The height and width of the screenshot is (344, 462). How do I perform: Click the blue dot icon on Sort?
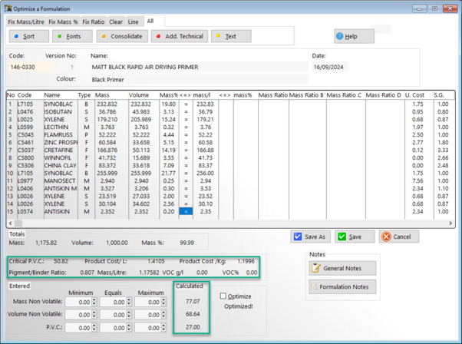17,36
